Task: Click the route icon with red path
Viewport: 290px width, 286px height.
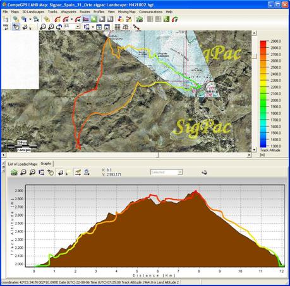Action: [x=128, y=20]
